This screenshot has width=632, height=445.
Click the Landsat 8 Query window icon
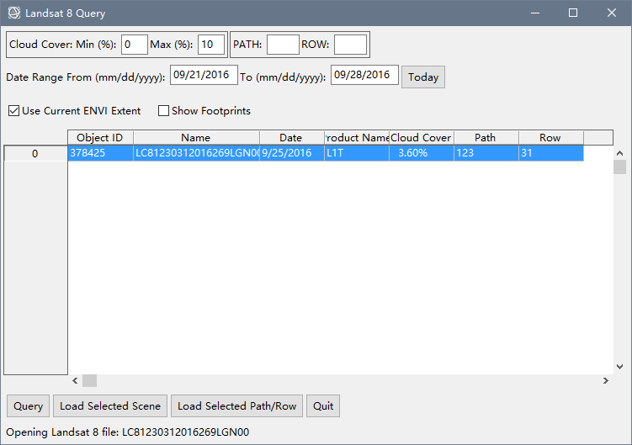click(x=14, y=13)
